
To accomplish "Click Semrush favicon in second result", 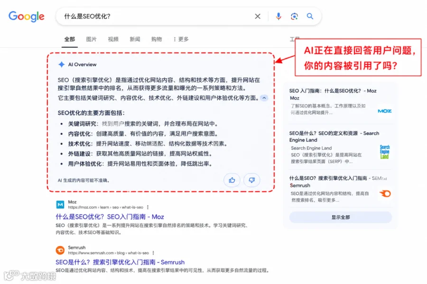I will click(x=60, y=250).
